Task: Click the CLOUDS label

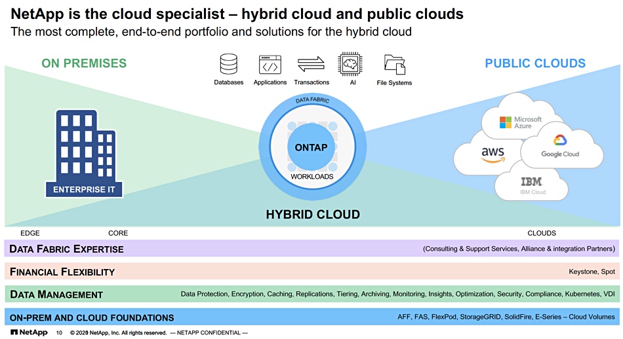Action: (x=542, y=233)
